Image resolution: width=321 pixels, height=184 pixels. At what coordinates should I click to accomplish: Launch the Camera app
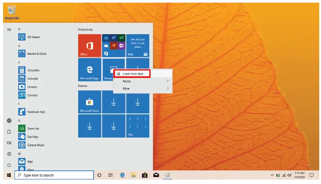coord(28,87)
